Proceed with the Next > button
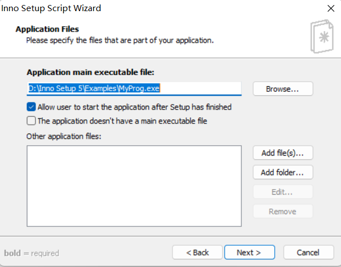Image resolution: width=341 pixels, height=267 pixels. (x=249, y=253)
